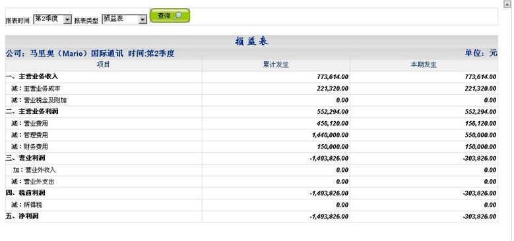This screenshot has width=514, height=241.
Task: Select 累计发生 value for 营业外支出
Action: pyautogui.click(x=342, y=182)
